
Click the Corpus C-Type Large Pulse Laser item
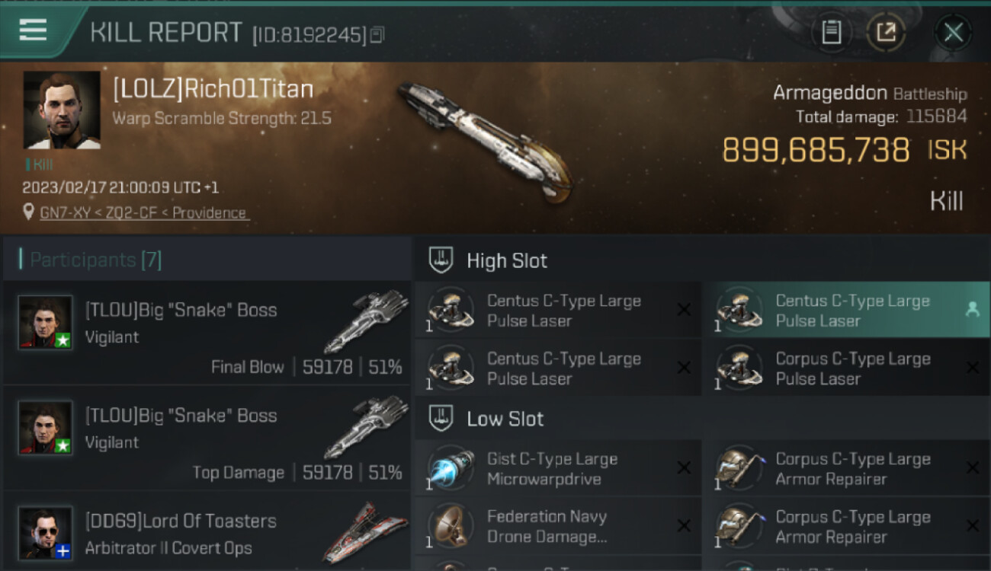coord(845,368)
